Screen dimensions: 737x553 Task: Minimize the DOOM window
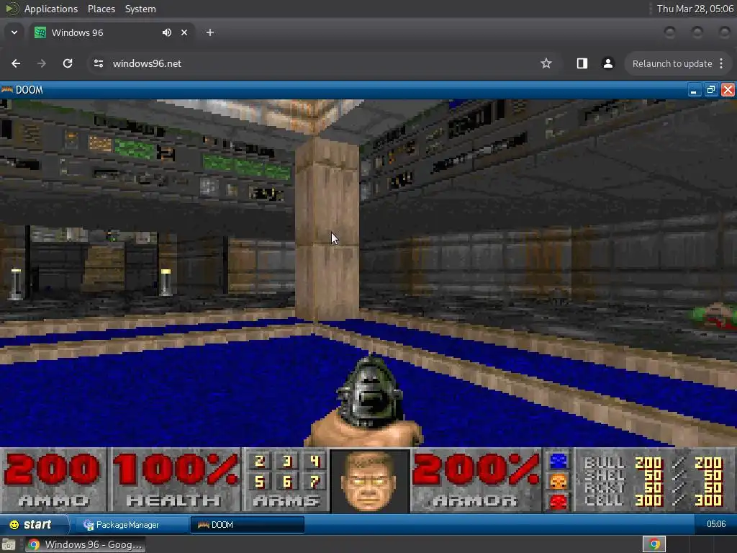point(693,90)
